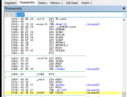Select the LDX $2A6F instruction
Viewport: 127px width, 97px height.
pos(56,40)
